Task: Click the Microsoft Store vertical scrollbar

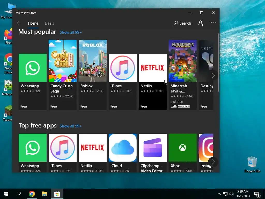Action: [219, 63]
